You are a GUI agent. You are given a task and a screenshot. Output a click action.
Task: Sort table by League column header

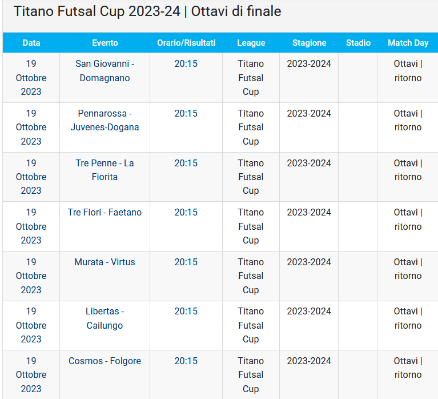pyautogui.click(x=251, y=43)
